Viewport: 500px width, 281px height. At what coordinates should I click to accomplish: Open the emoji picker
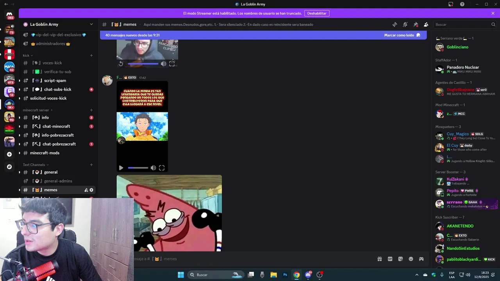411,259
